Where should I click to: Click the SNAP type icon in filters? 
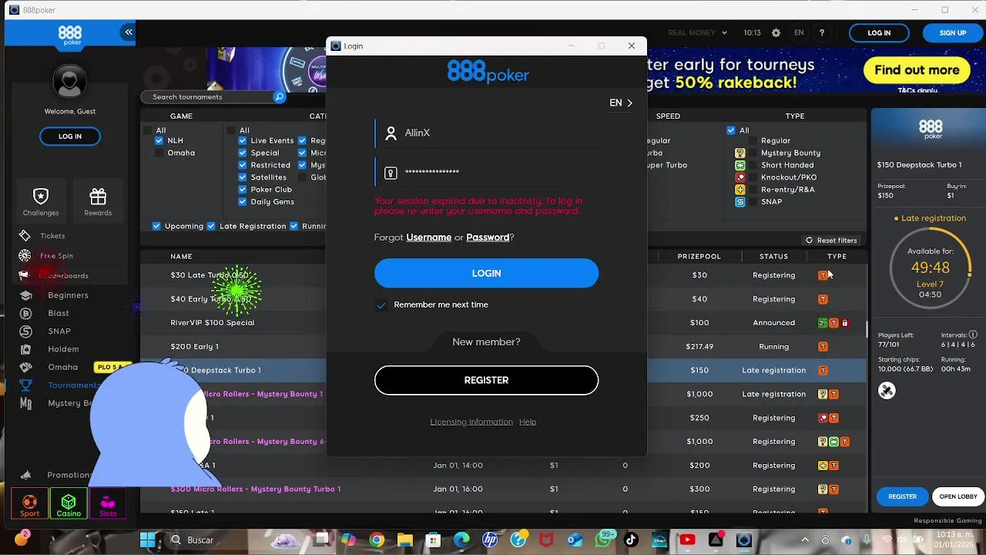pos(740,202)
